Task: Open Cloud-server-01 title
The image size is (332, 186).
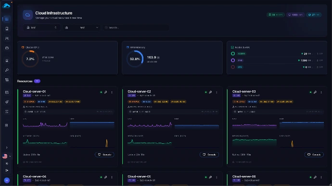Action: 34,92
